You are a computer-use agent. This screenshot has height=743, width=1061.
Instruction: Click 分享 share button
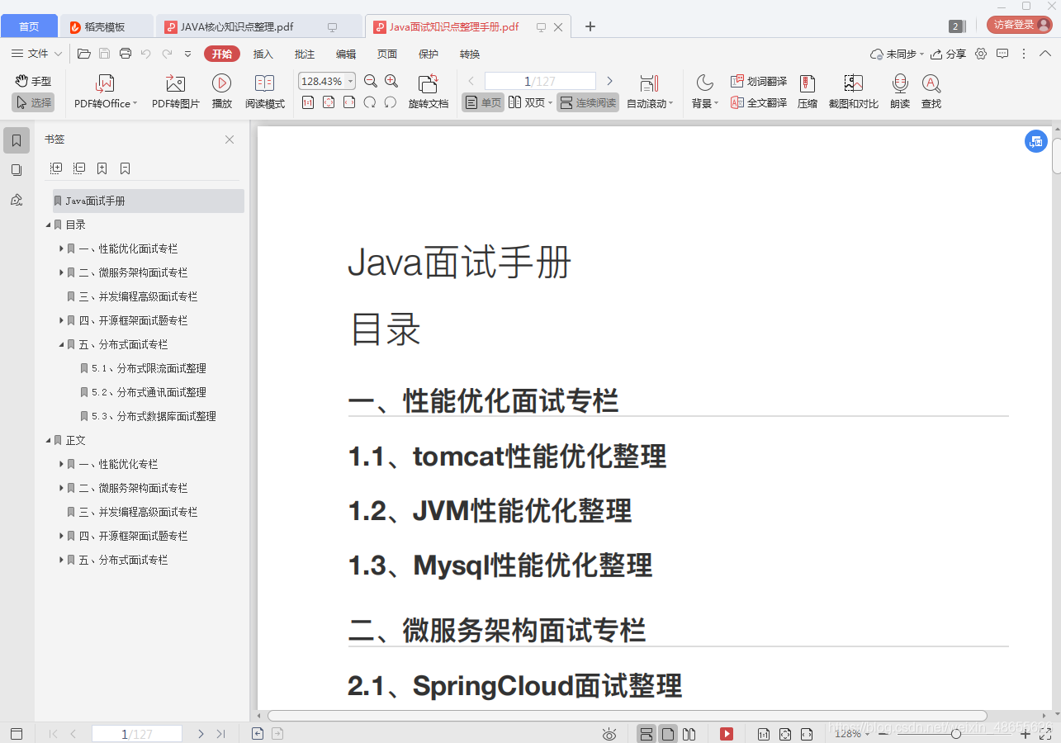(x=948, y=54)
